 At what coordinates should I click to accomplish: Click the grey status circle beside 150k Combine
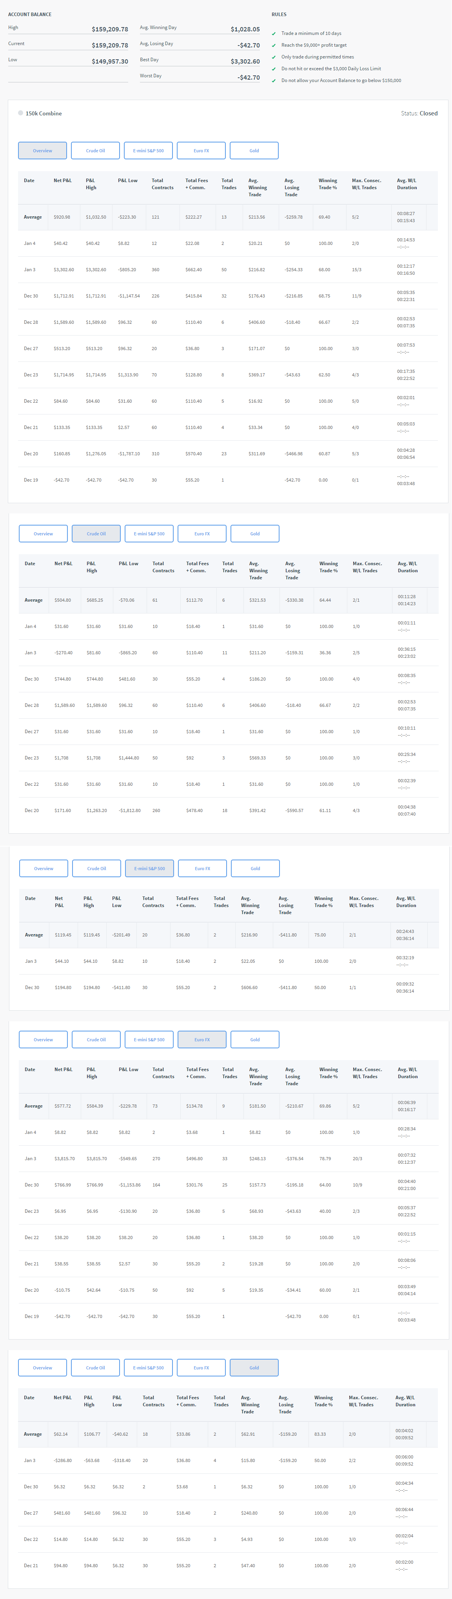pyautogui.click(x=20, y=113)
